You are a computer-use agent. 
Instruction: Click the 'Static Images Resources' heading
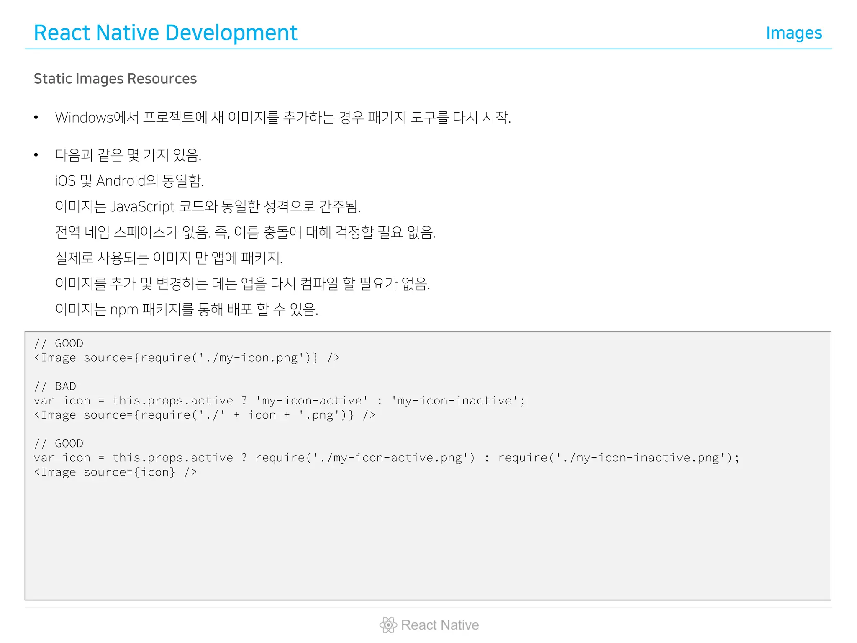[x=115, y=79]
